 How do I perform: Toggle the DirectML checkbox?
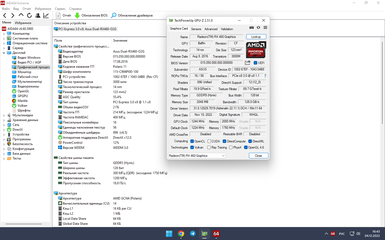coord(250,141)
